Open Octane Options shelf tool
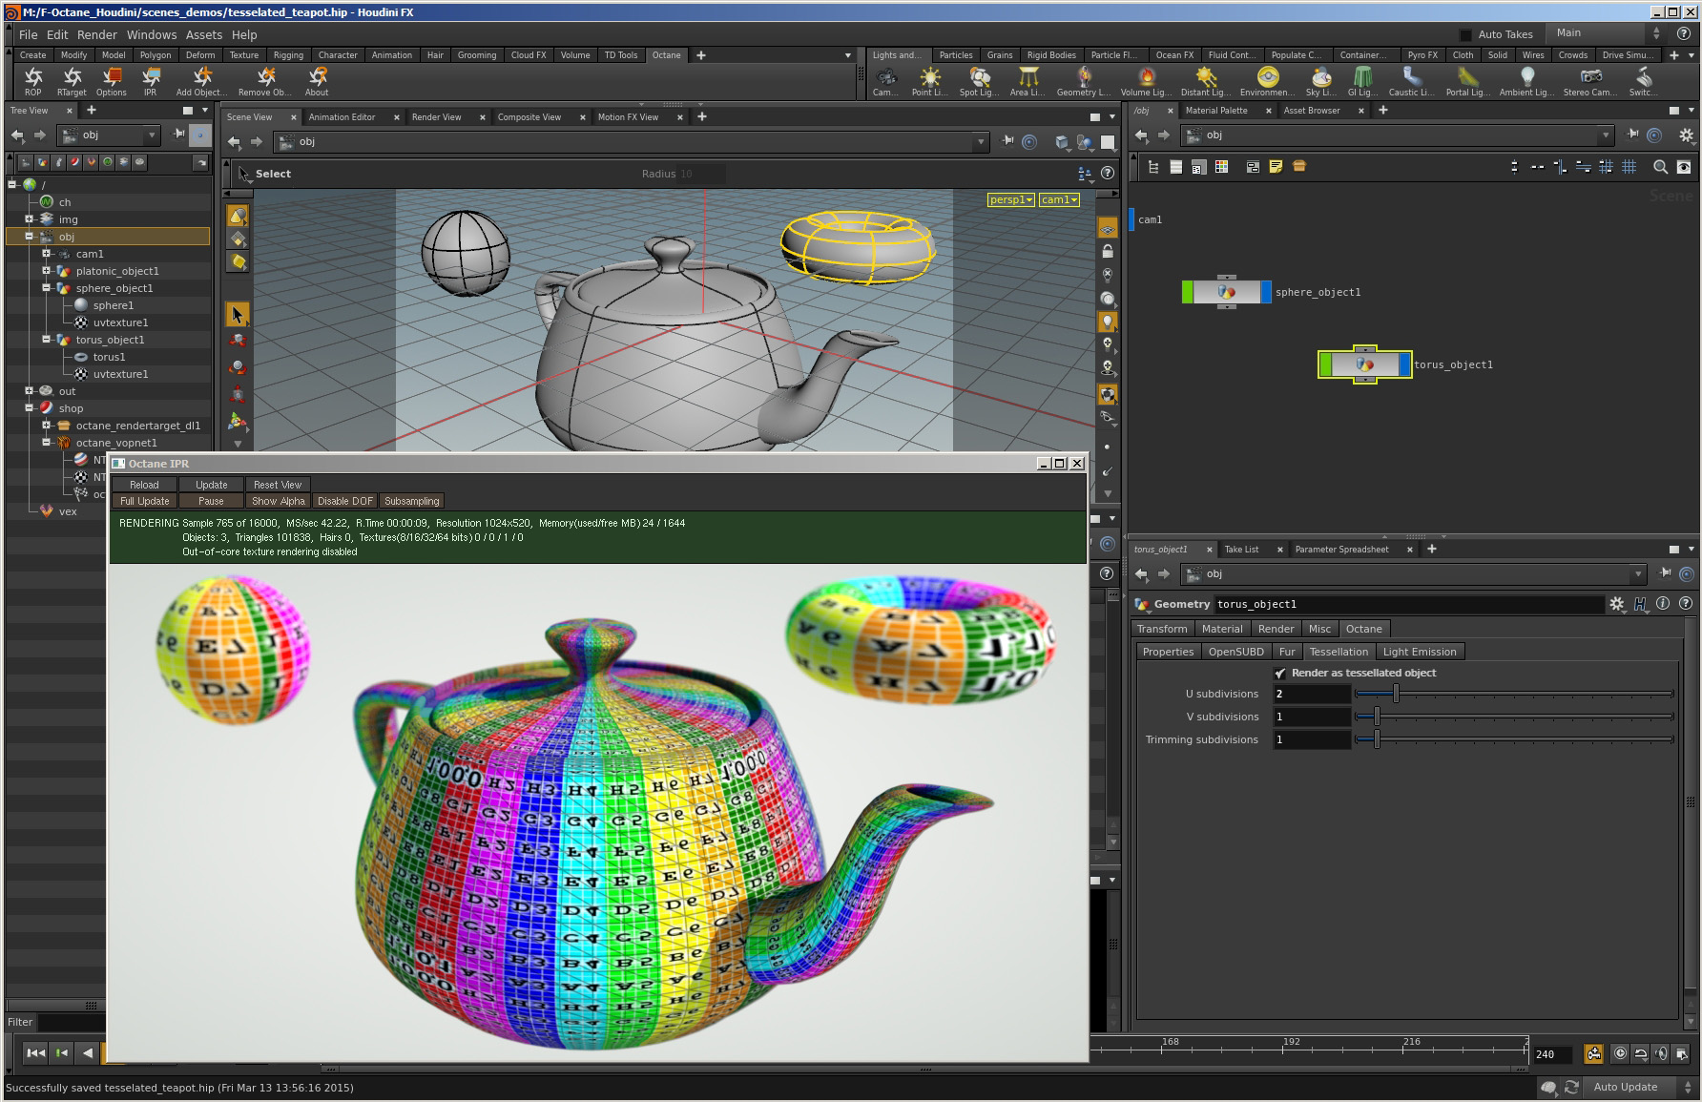The image size is (1702, 1102). point(112,81)
